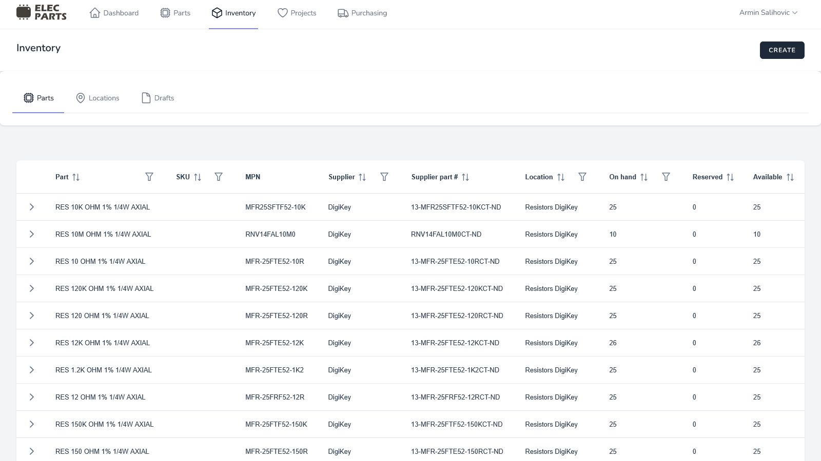Sort by Available column
Image resolution: width=821 pixels, height=461 pixels.
790,177
